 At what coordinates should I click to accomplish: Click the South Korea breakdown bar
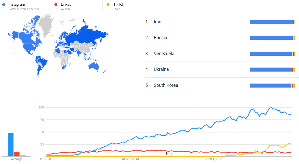272,85
